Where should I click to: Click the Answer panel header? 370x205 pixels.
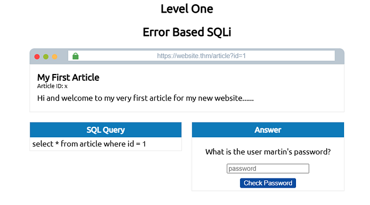pyautogui.click(x=268, y=130)
